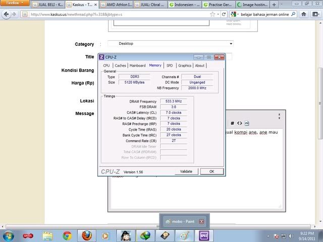Screen dimensions: 323x242
Task: Select the Memory tab in CPU-Z
Action: point(155,65)
